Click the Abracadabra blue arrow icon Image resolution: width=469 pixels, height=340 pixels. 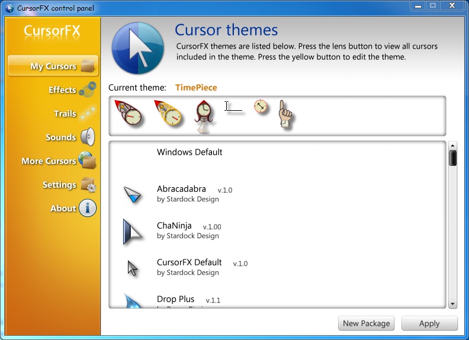pos(132,194)
